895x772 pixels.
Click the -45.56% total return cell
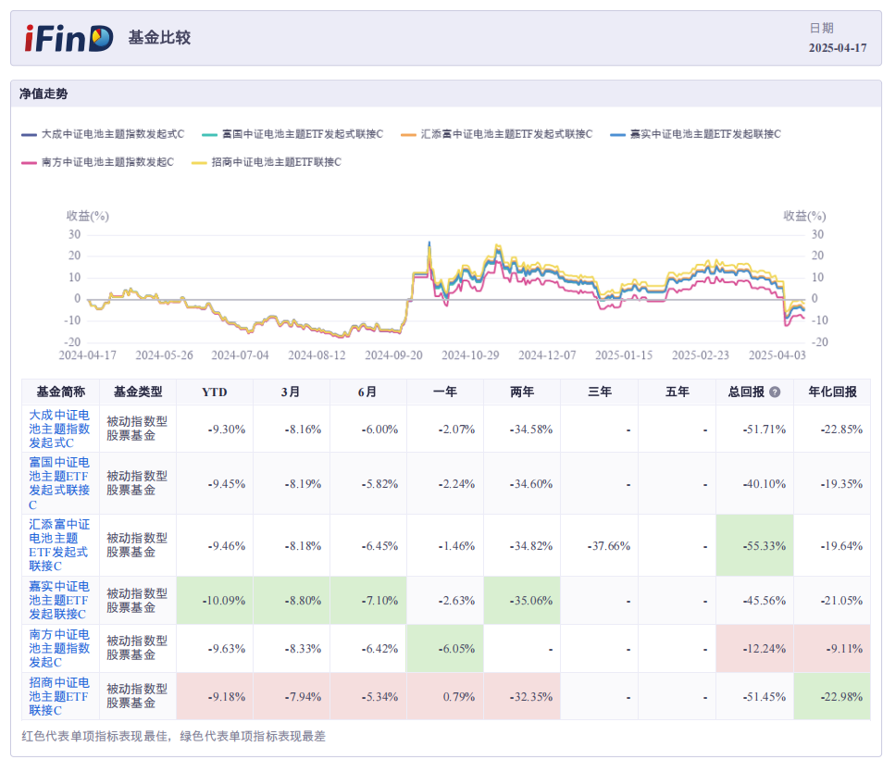point(754,601)
